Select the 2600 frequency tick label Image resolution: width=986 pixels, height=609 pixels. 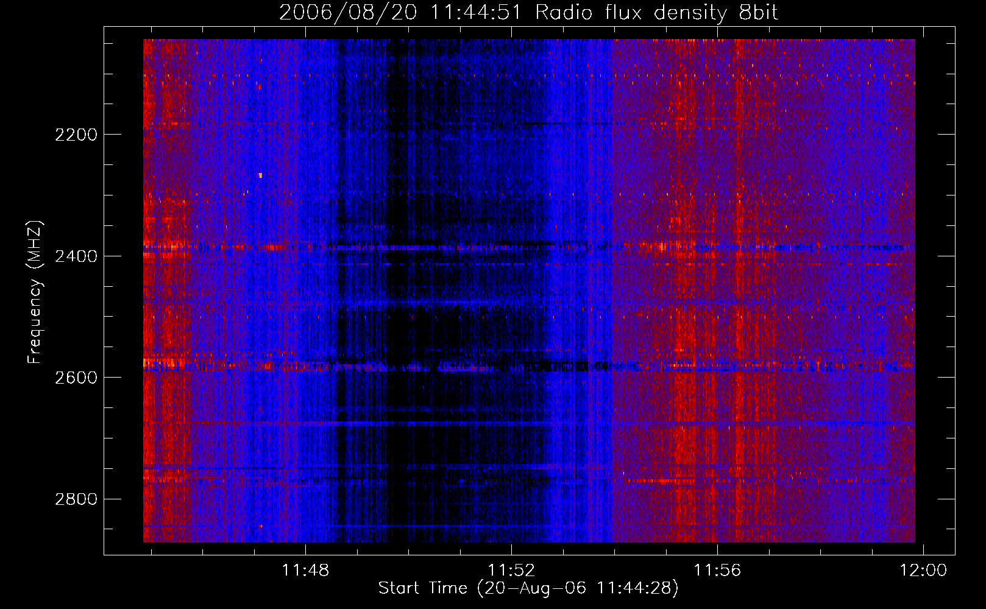[x=76, y=378]
